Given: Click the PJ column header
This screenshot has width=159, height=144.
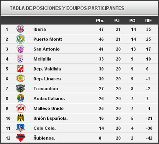Looking at the screenshot, I should (x=117, y=21).
